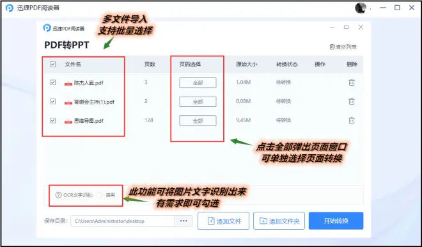The height and width of the screenshot is (247, 422).
Task: Click the PDF转PPT heading
Action: tap(66, 45)
